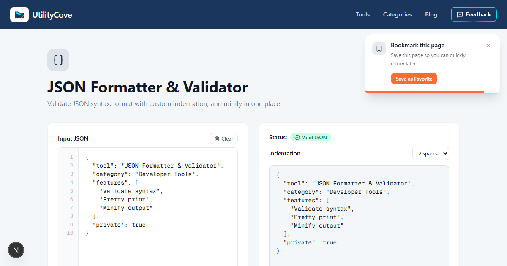Open the Categories menu item
The height and width of the screenshot is (266, 507).
click(x=397, y=14)
